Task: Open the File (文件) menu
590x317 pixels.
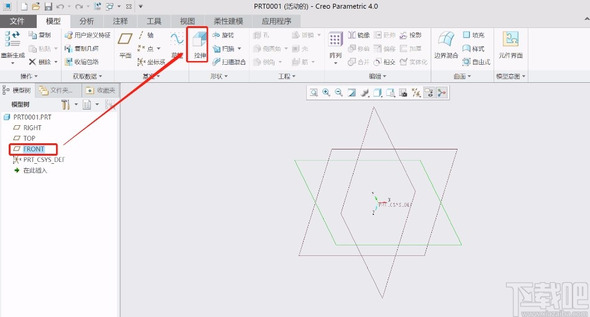Action: pos(17,21)
